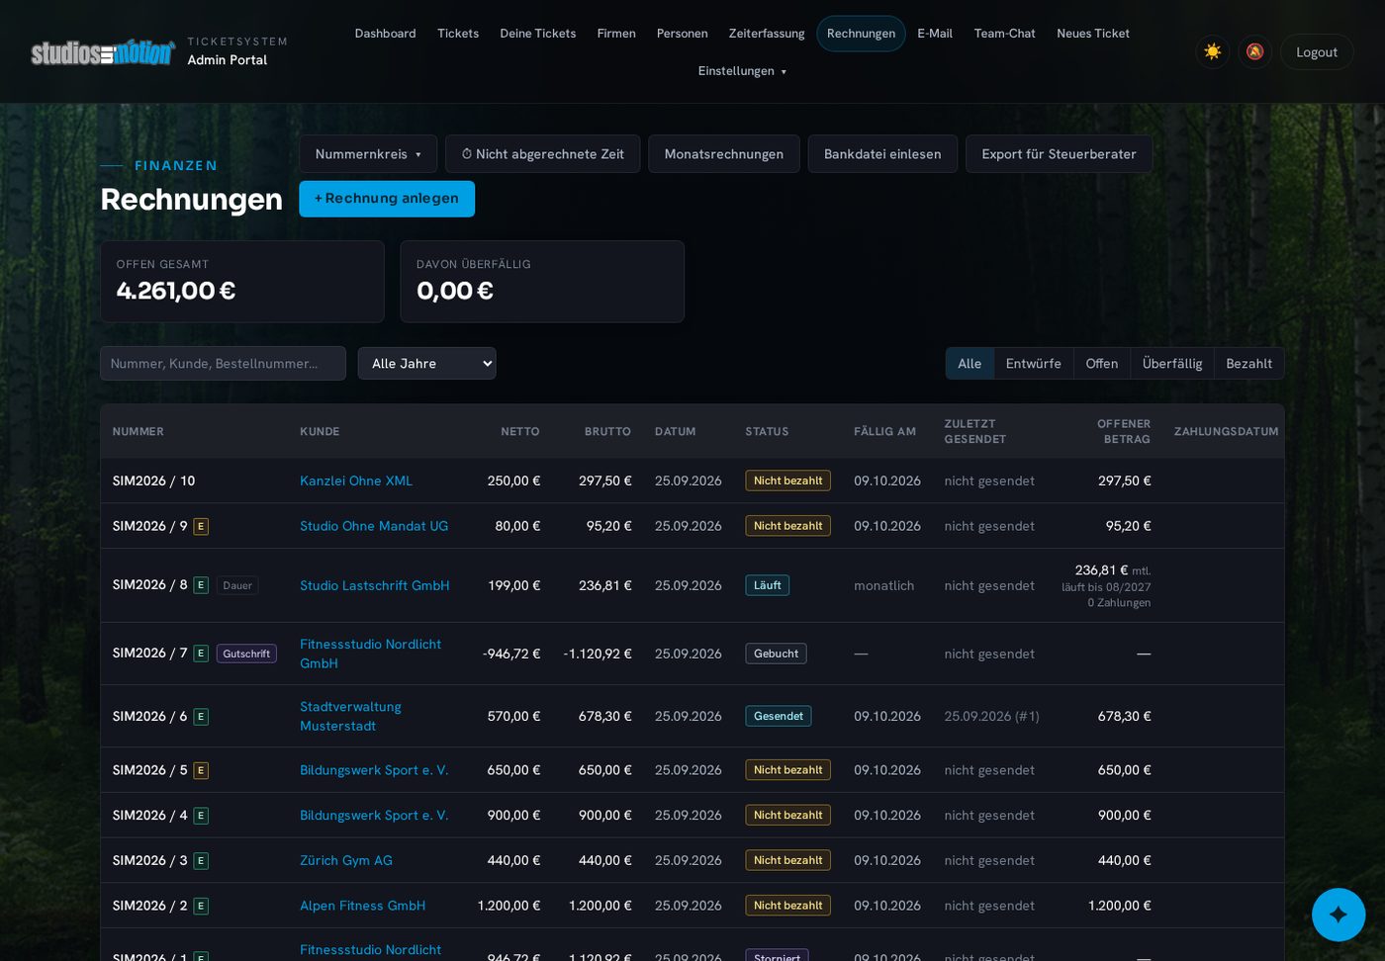Open the Nummernkreis dropdown
The height and width of the screenshot is (961, 1385).
coord(368,154)
